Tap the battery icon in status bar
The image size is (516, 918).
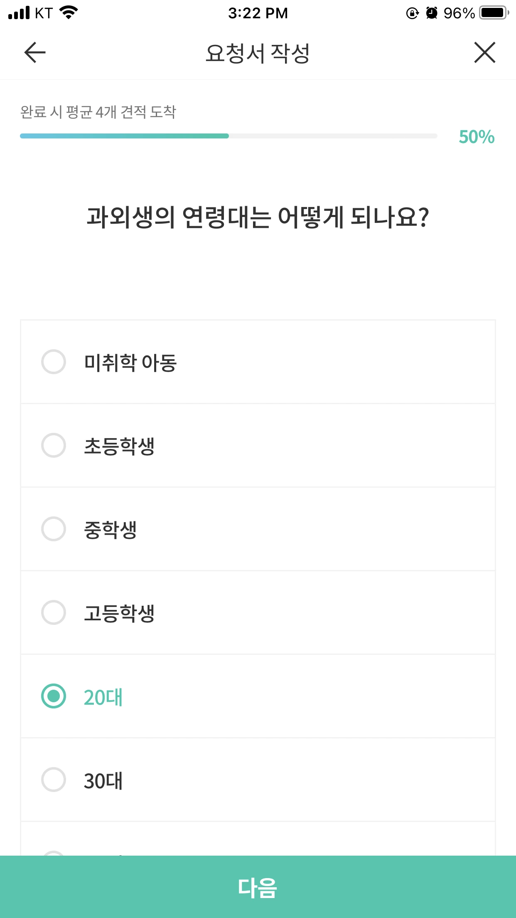[494, 13]
